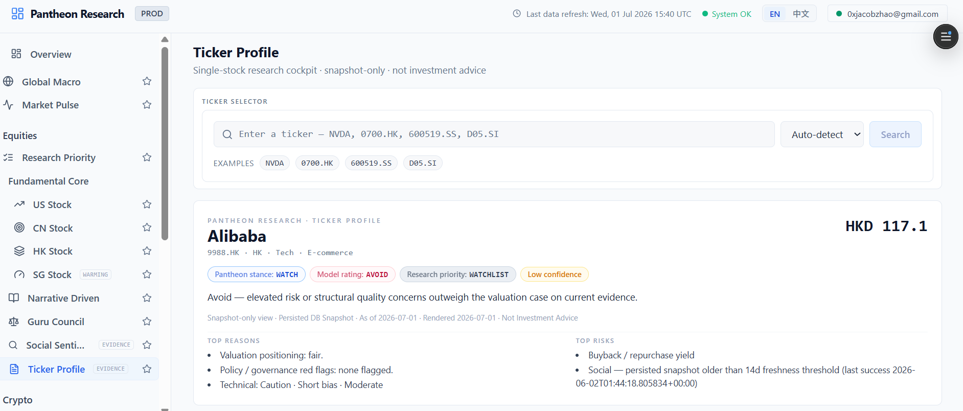This screenshot has height=411, width=963.
Task: Click the Ticker Profile document icon
Action: tap(14, 369)
